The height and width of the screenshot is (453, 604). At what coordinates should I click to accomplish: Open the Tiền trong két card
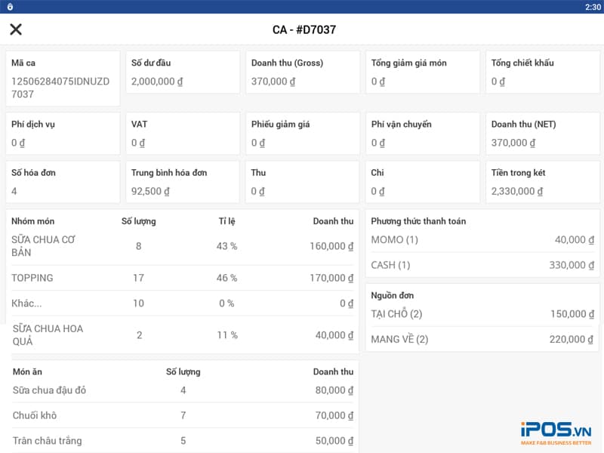pos(541,182)
